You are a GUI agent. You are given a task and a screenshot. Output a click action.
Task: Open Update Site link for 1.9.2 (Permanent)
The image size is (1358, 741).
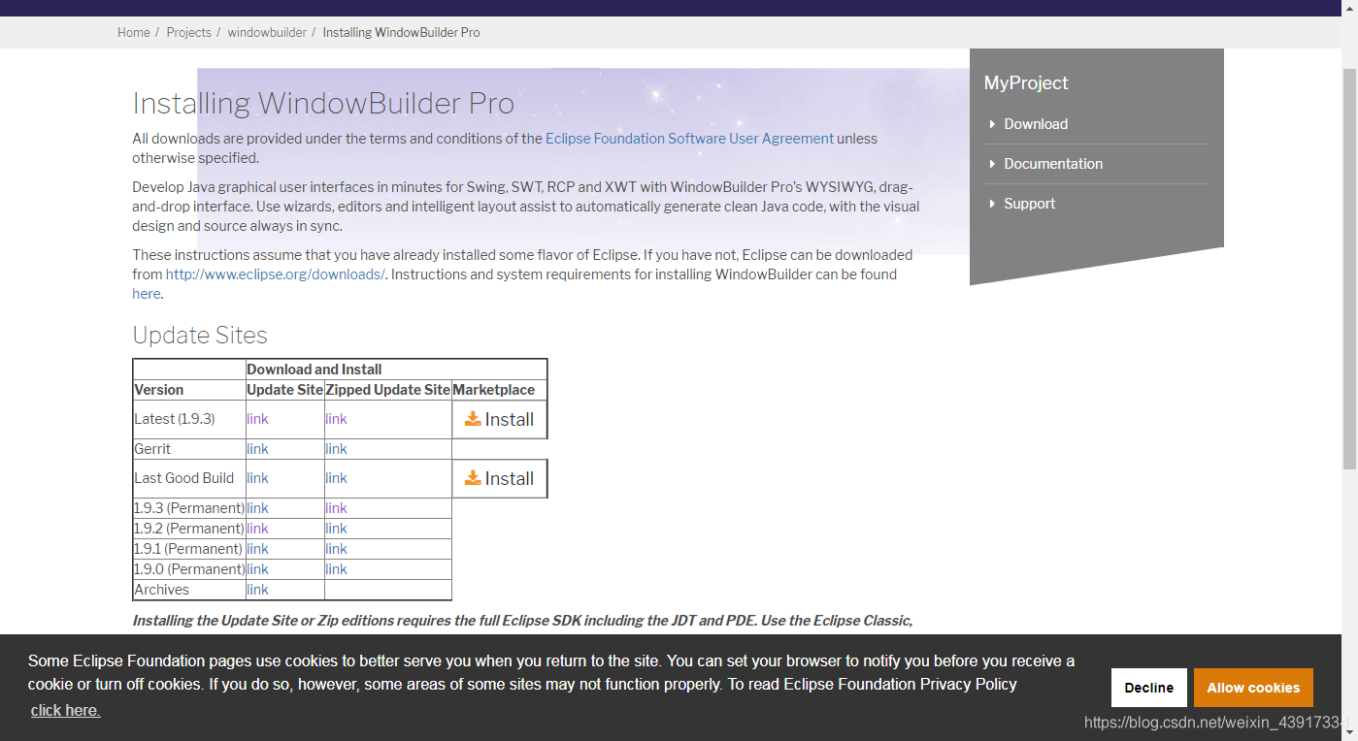(x=258, y=529)
